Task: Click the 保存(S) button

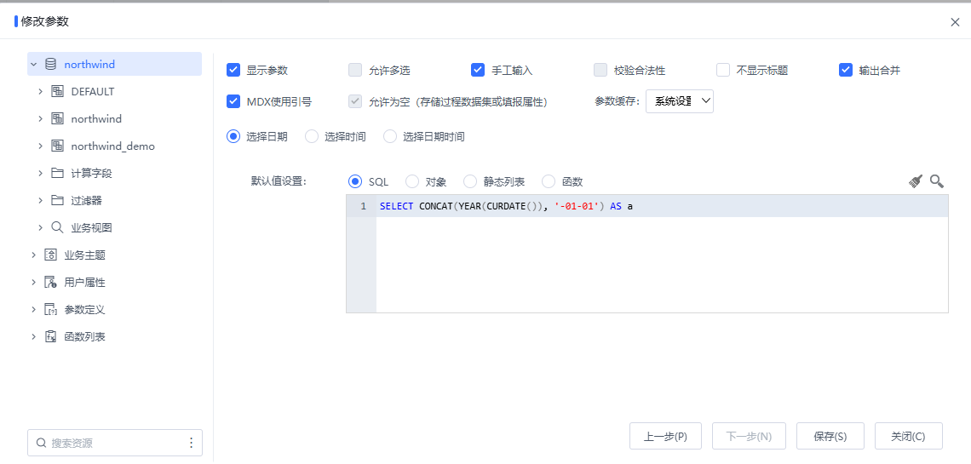Action: 830,436
